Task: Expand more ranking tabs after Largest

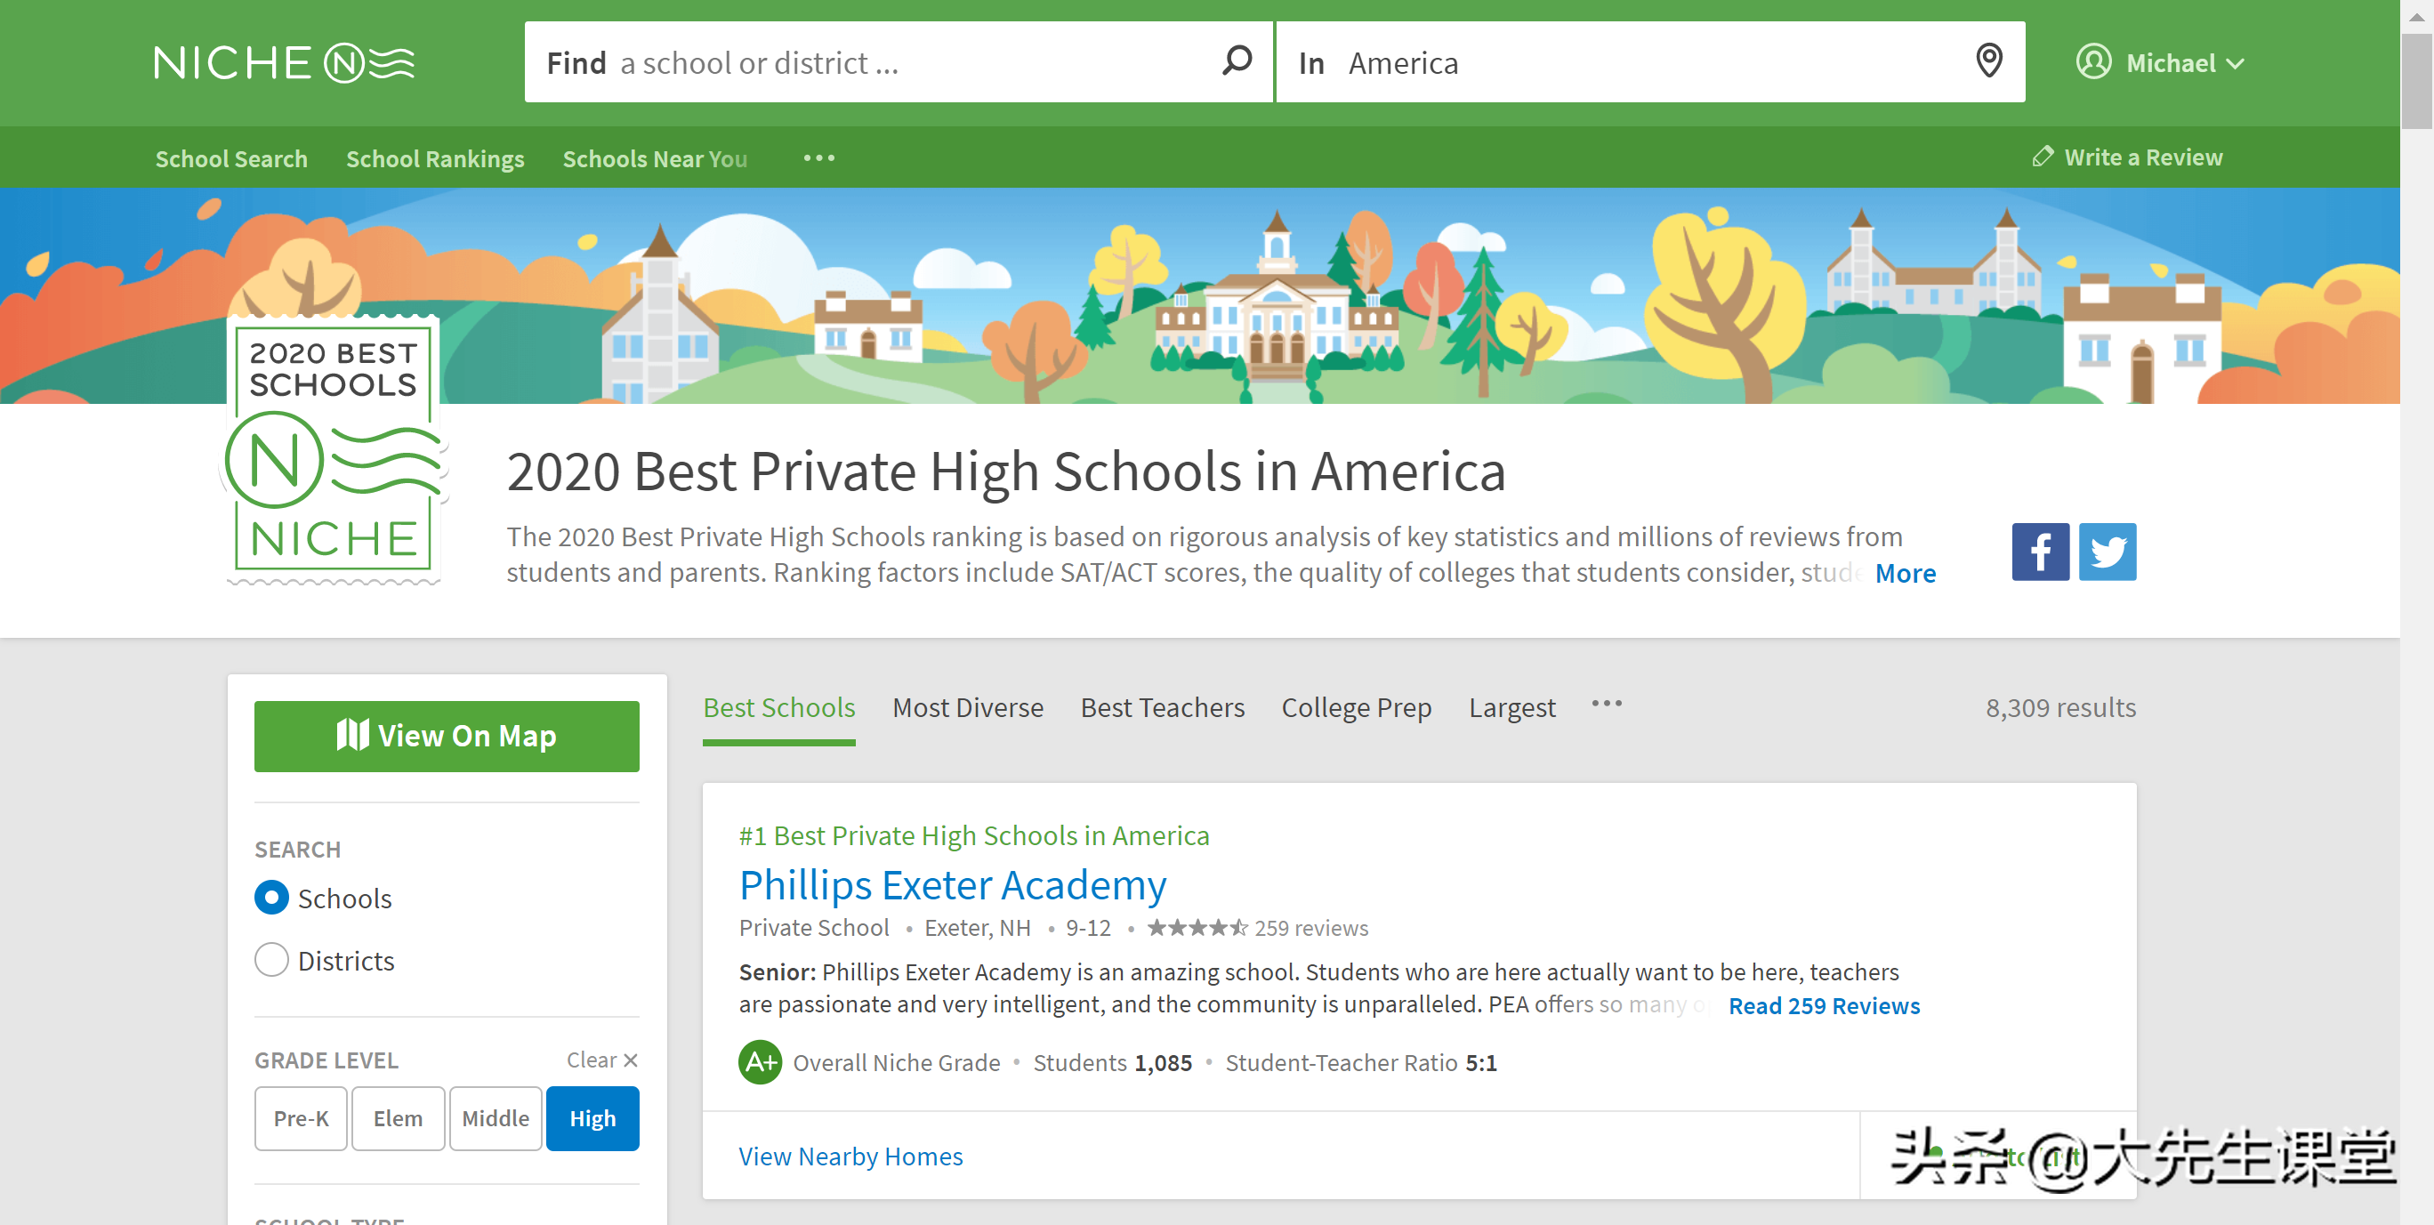Action: pyautogui.click(x=1607, y=705)
